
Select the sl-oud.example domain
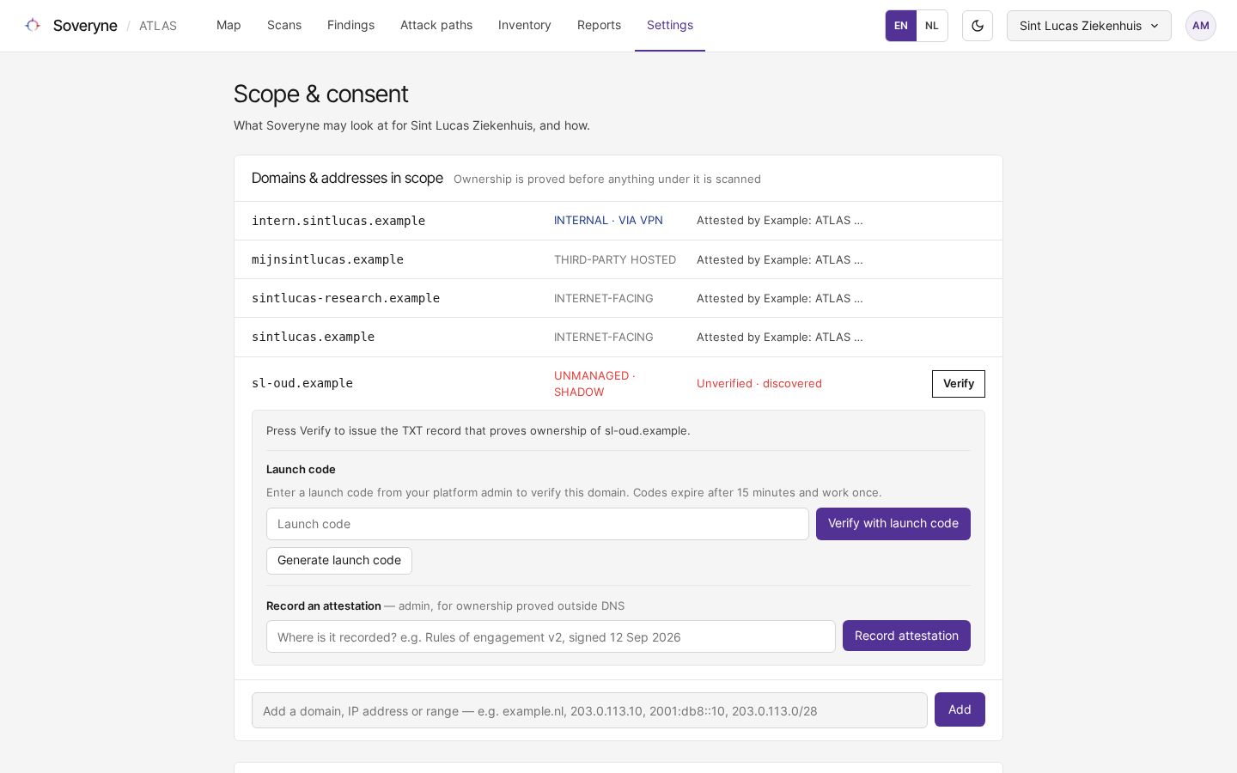[x=302, y=383]
